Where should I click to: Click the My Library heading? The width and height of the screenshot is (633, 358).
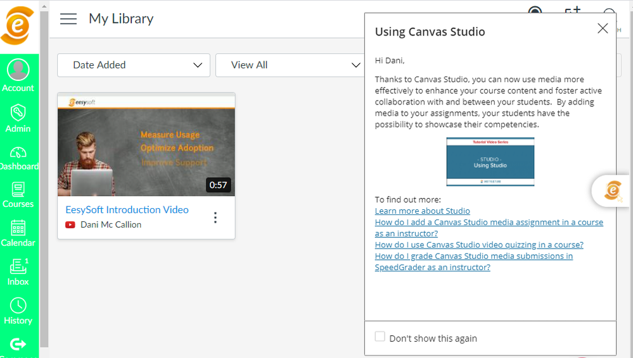[121, 19]
